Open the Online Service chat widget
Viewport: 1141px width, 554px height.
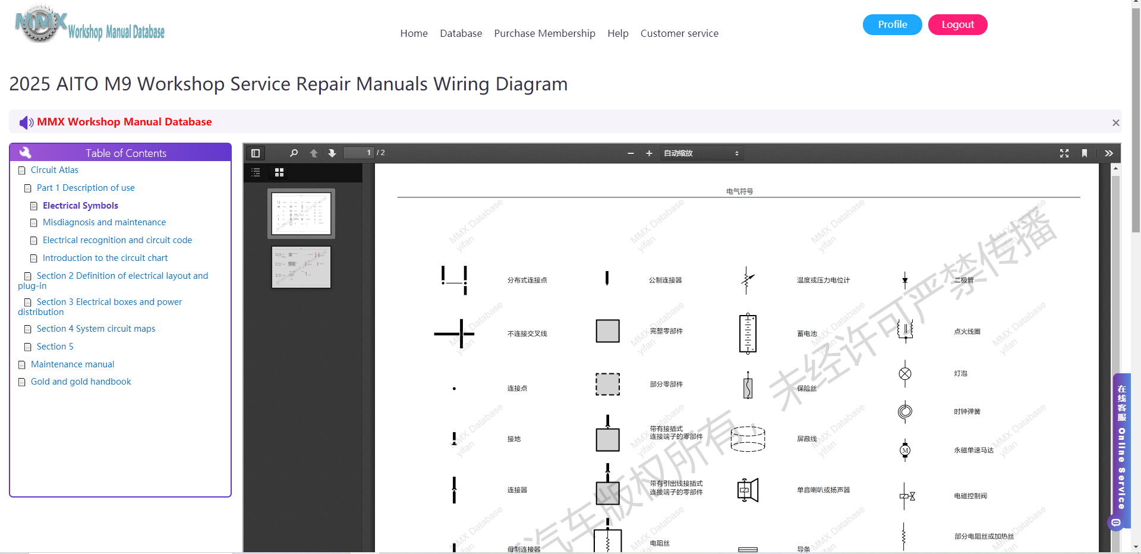(1121, 452)
